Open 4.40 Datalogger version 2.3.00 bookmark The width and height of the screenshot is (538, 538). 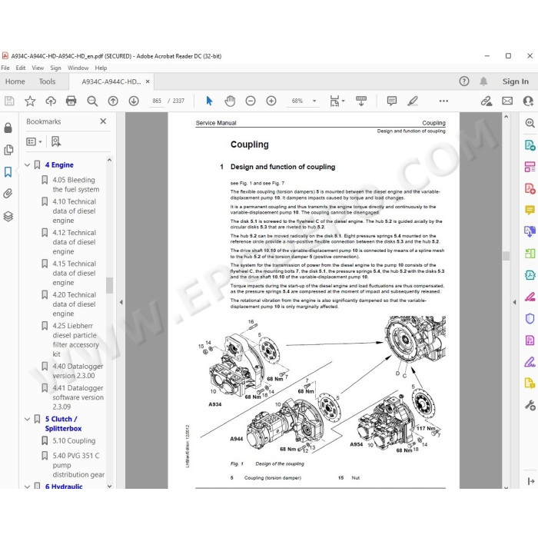[x=78, y=371]
